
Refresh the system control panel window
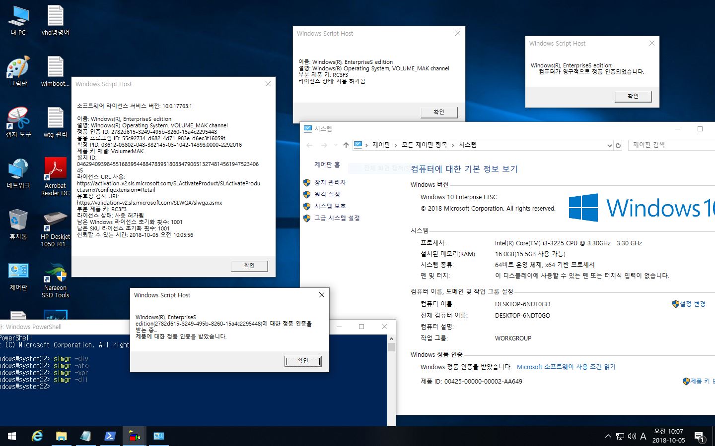pos(618,145)
